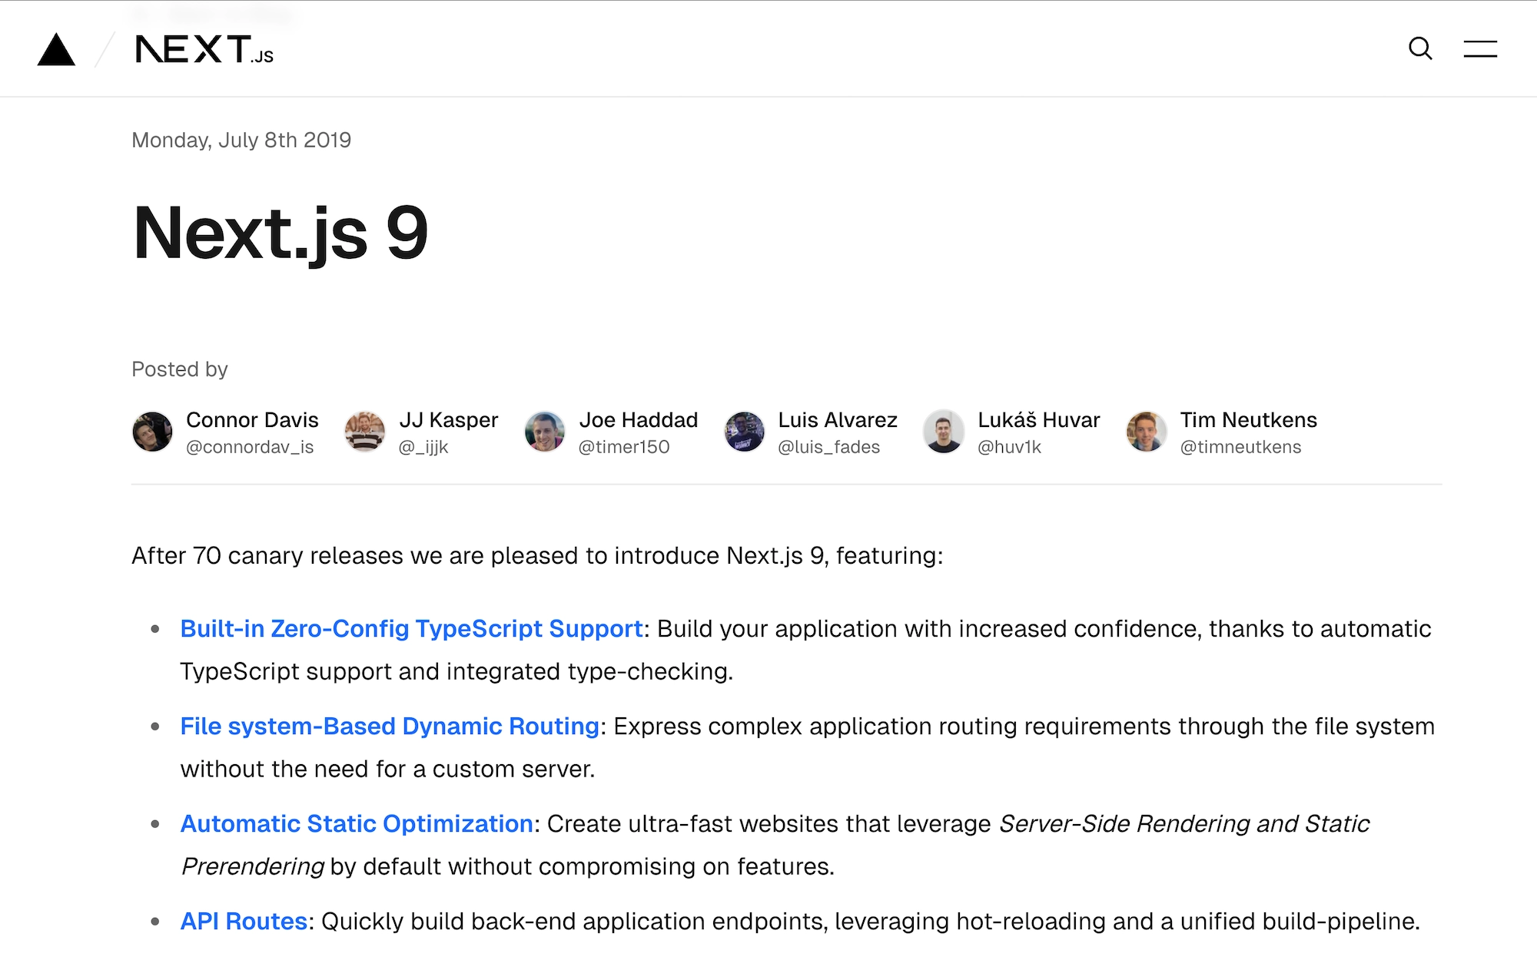Image resolution: width=1537 pixels, height=960 pixels.
Task: Open the @luis_fades handle
Action: pyautogui.click(x=829, y=447)
